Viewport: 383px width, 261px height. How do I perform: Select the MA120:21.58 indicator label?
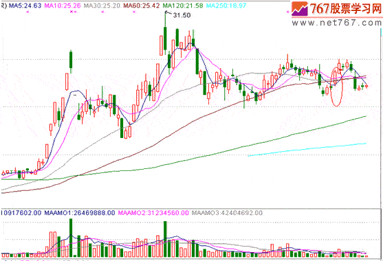click(183, 5)
